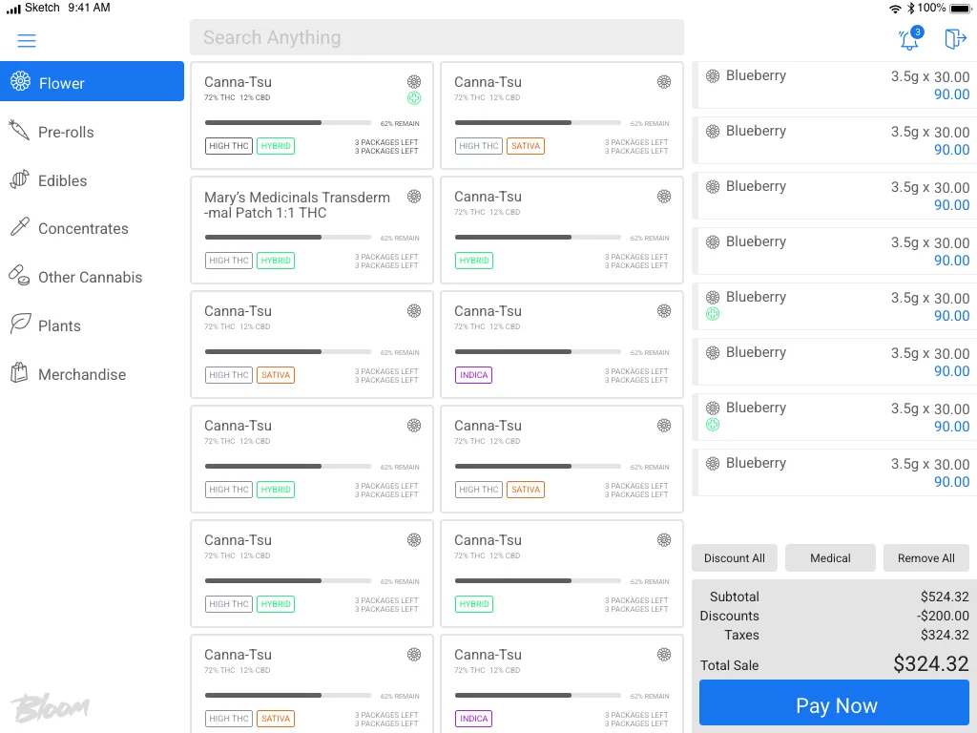977x733 pixels.
Task: Click the 3.5g x 30.00 on last Blueberry row
Action: [x=929, y=465]
